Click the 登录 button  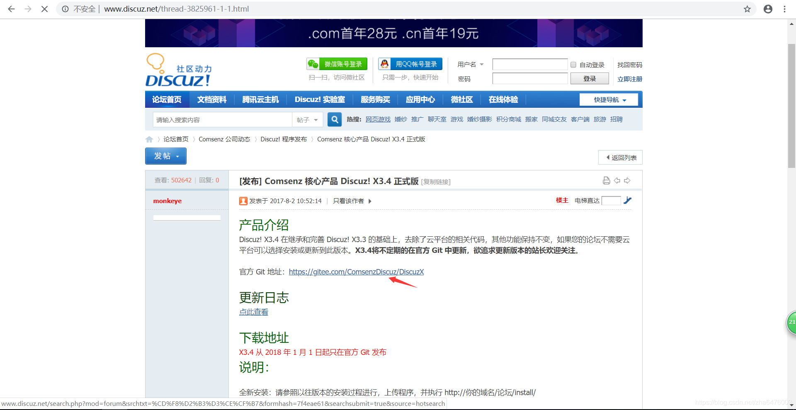tap(590, 78)
